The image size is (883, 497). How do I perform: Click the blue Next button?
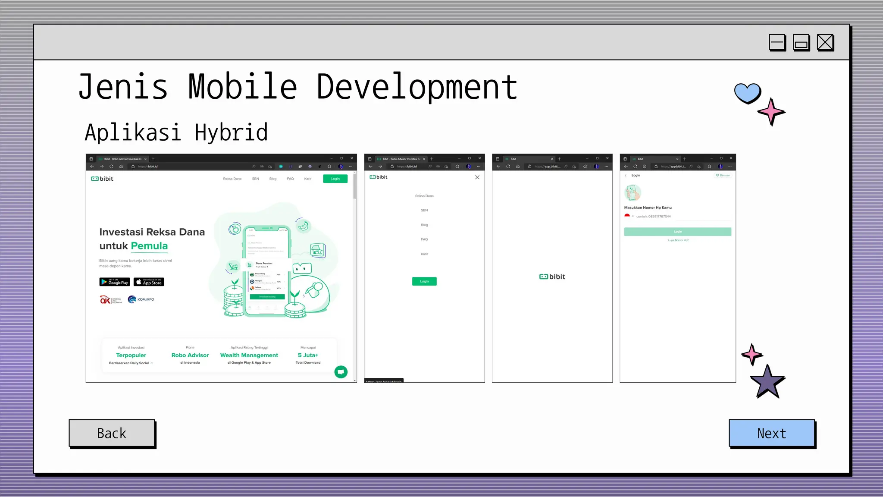click(x=772, y=433)
